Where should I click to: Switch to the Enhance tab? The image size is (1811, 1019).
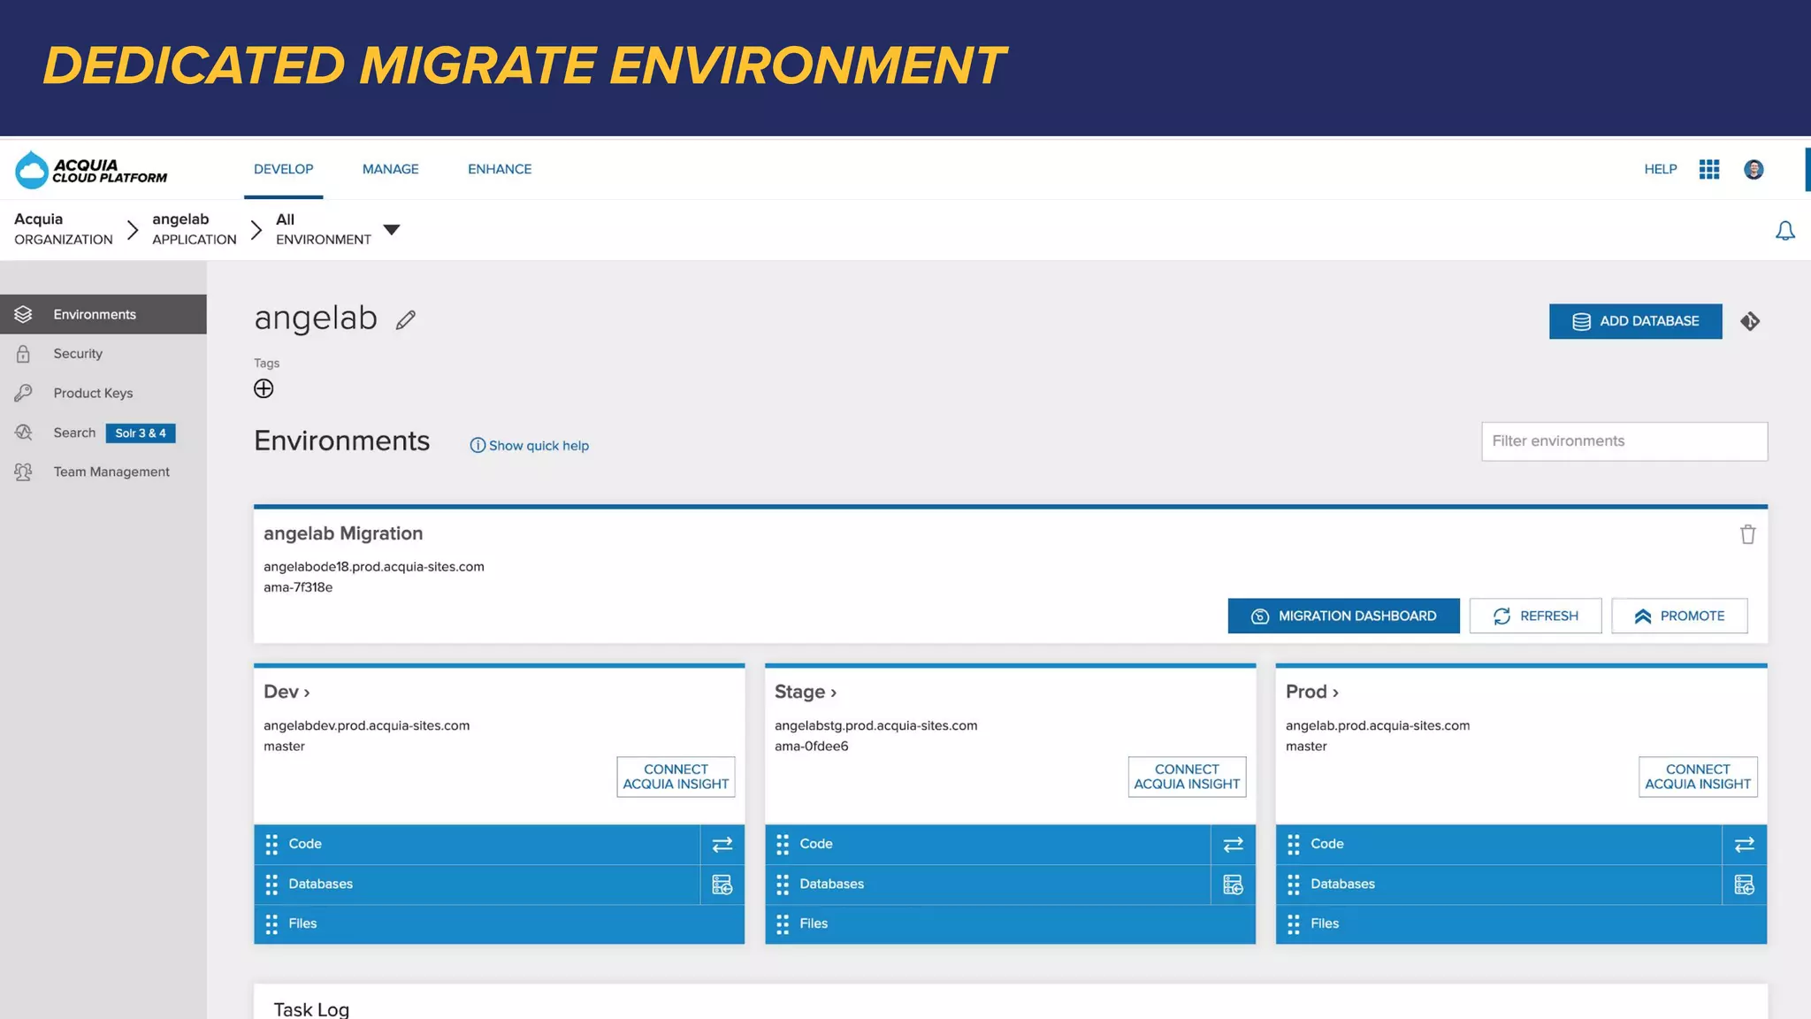click(500, 169)
